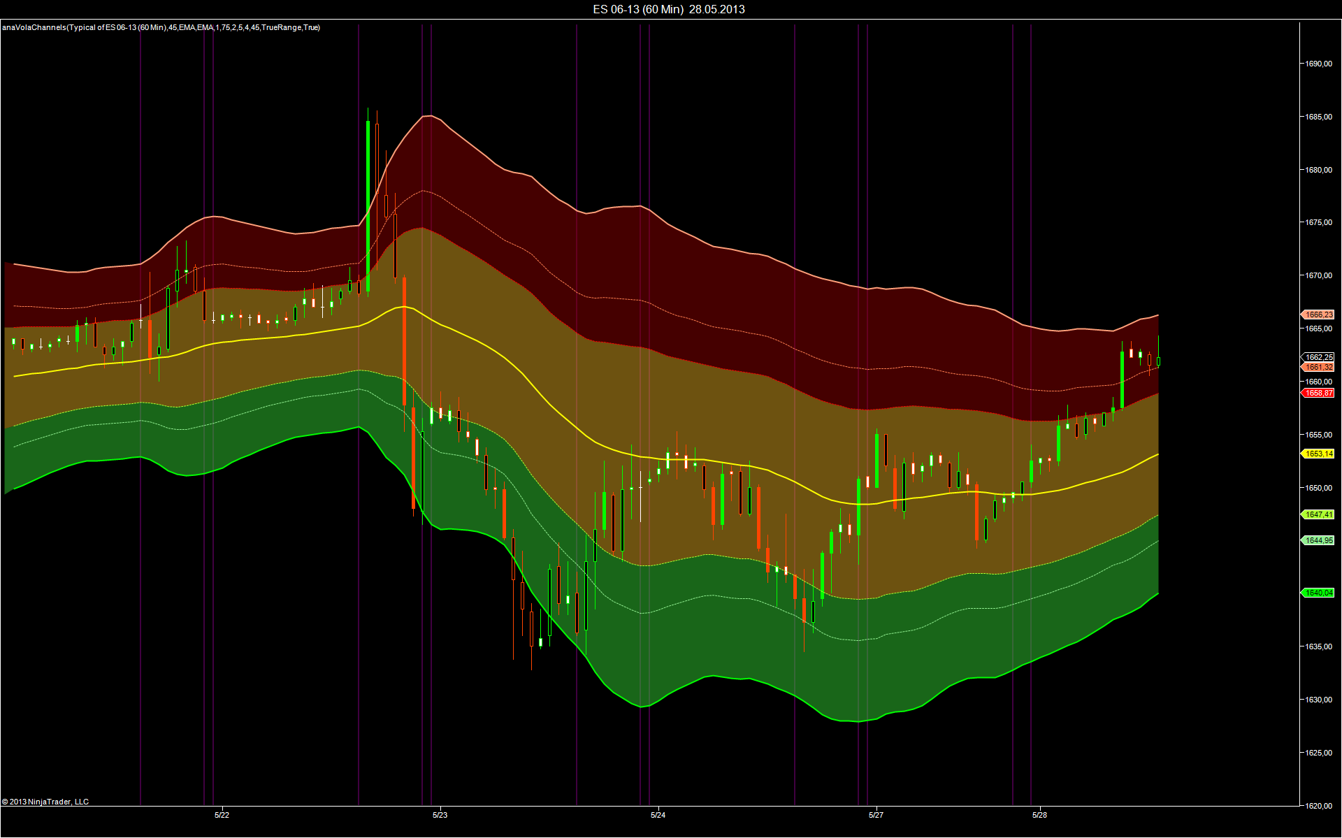
Task: Click the 1655,00 price axis label
Action: (1318, 435)
